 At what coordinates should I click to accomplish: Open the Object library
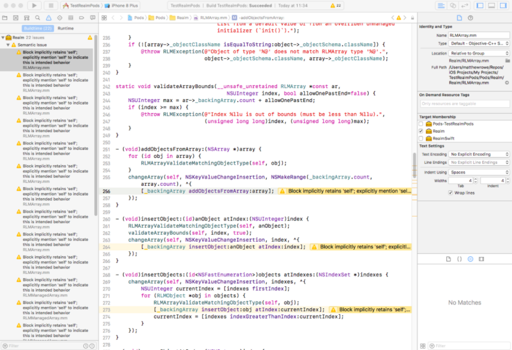(x=470, y=259)
